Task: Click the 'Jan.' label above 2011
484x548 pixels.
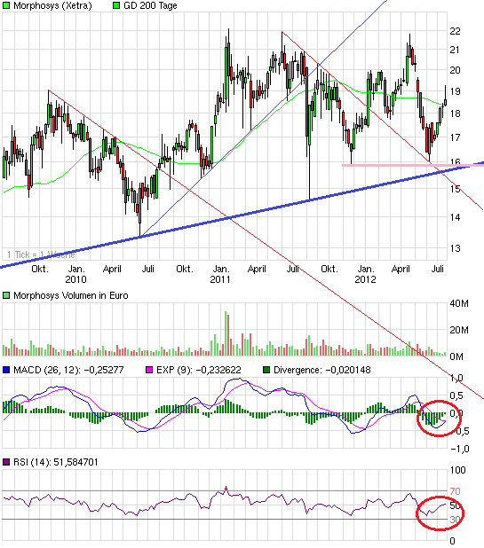Action: pyautogui.click(x=221, y=269)
